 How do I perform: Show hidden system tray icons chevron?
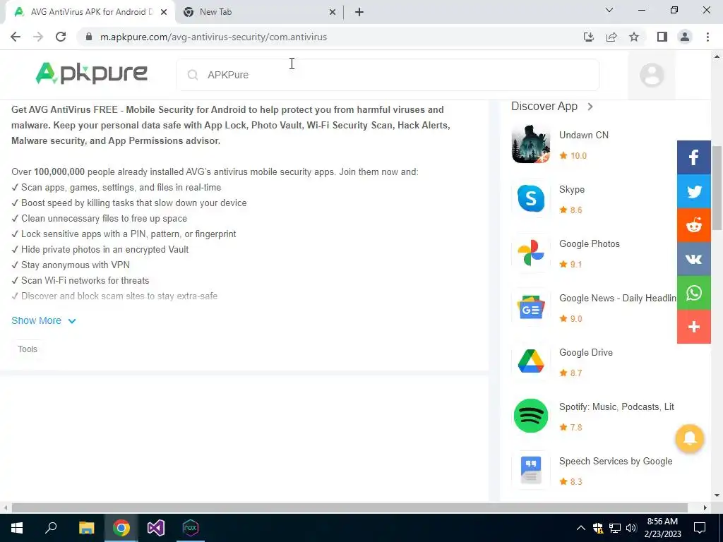[581, 528]
